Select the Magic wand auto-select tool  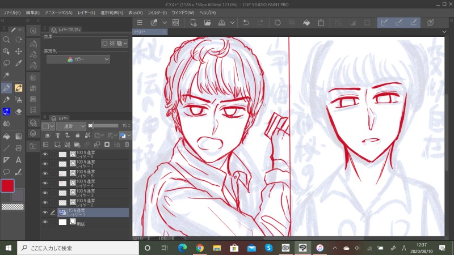click(6, 75)
